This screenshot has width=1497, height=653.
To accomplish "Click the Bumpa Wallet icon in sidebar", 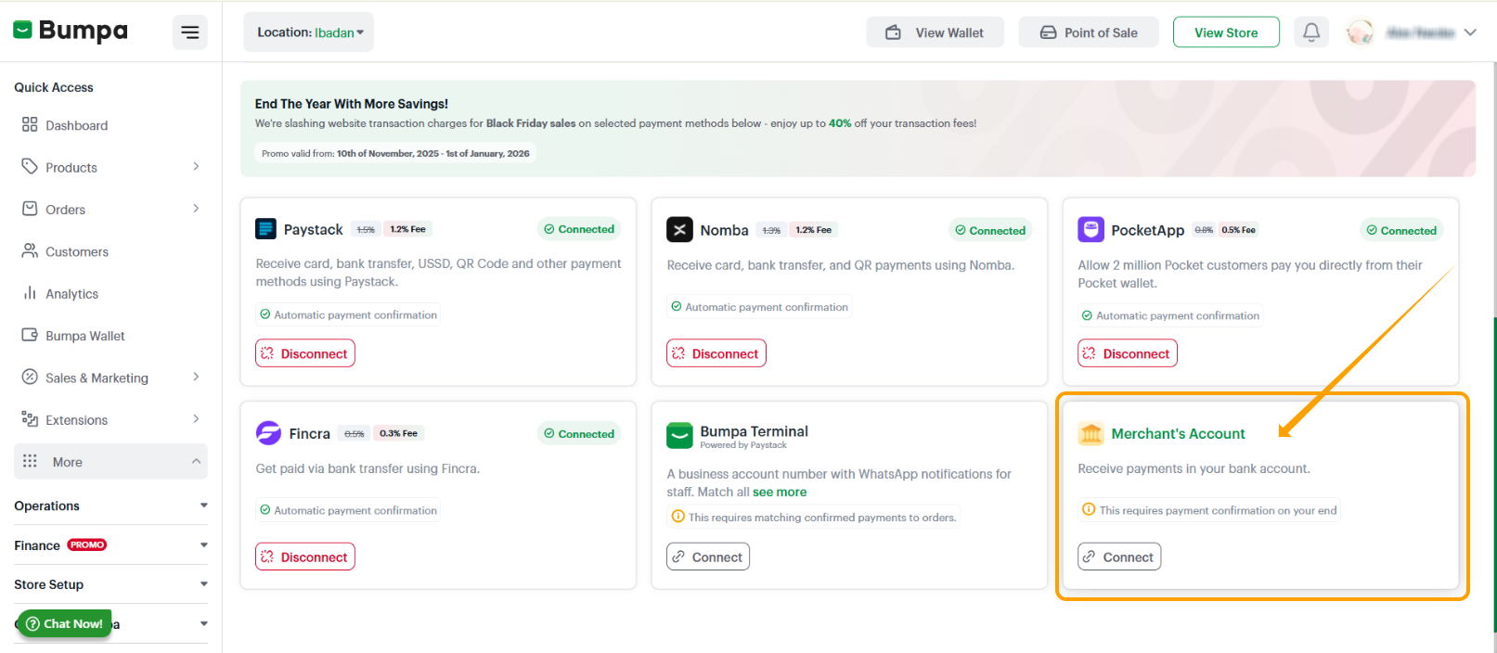I will 30,335.
